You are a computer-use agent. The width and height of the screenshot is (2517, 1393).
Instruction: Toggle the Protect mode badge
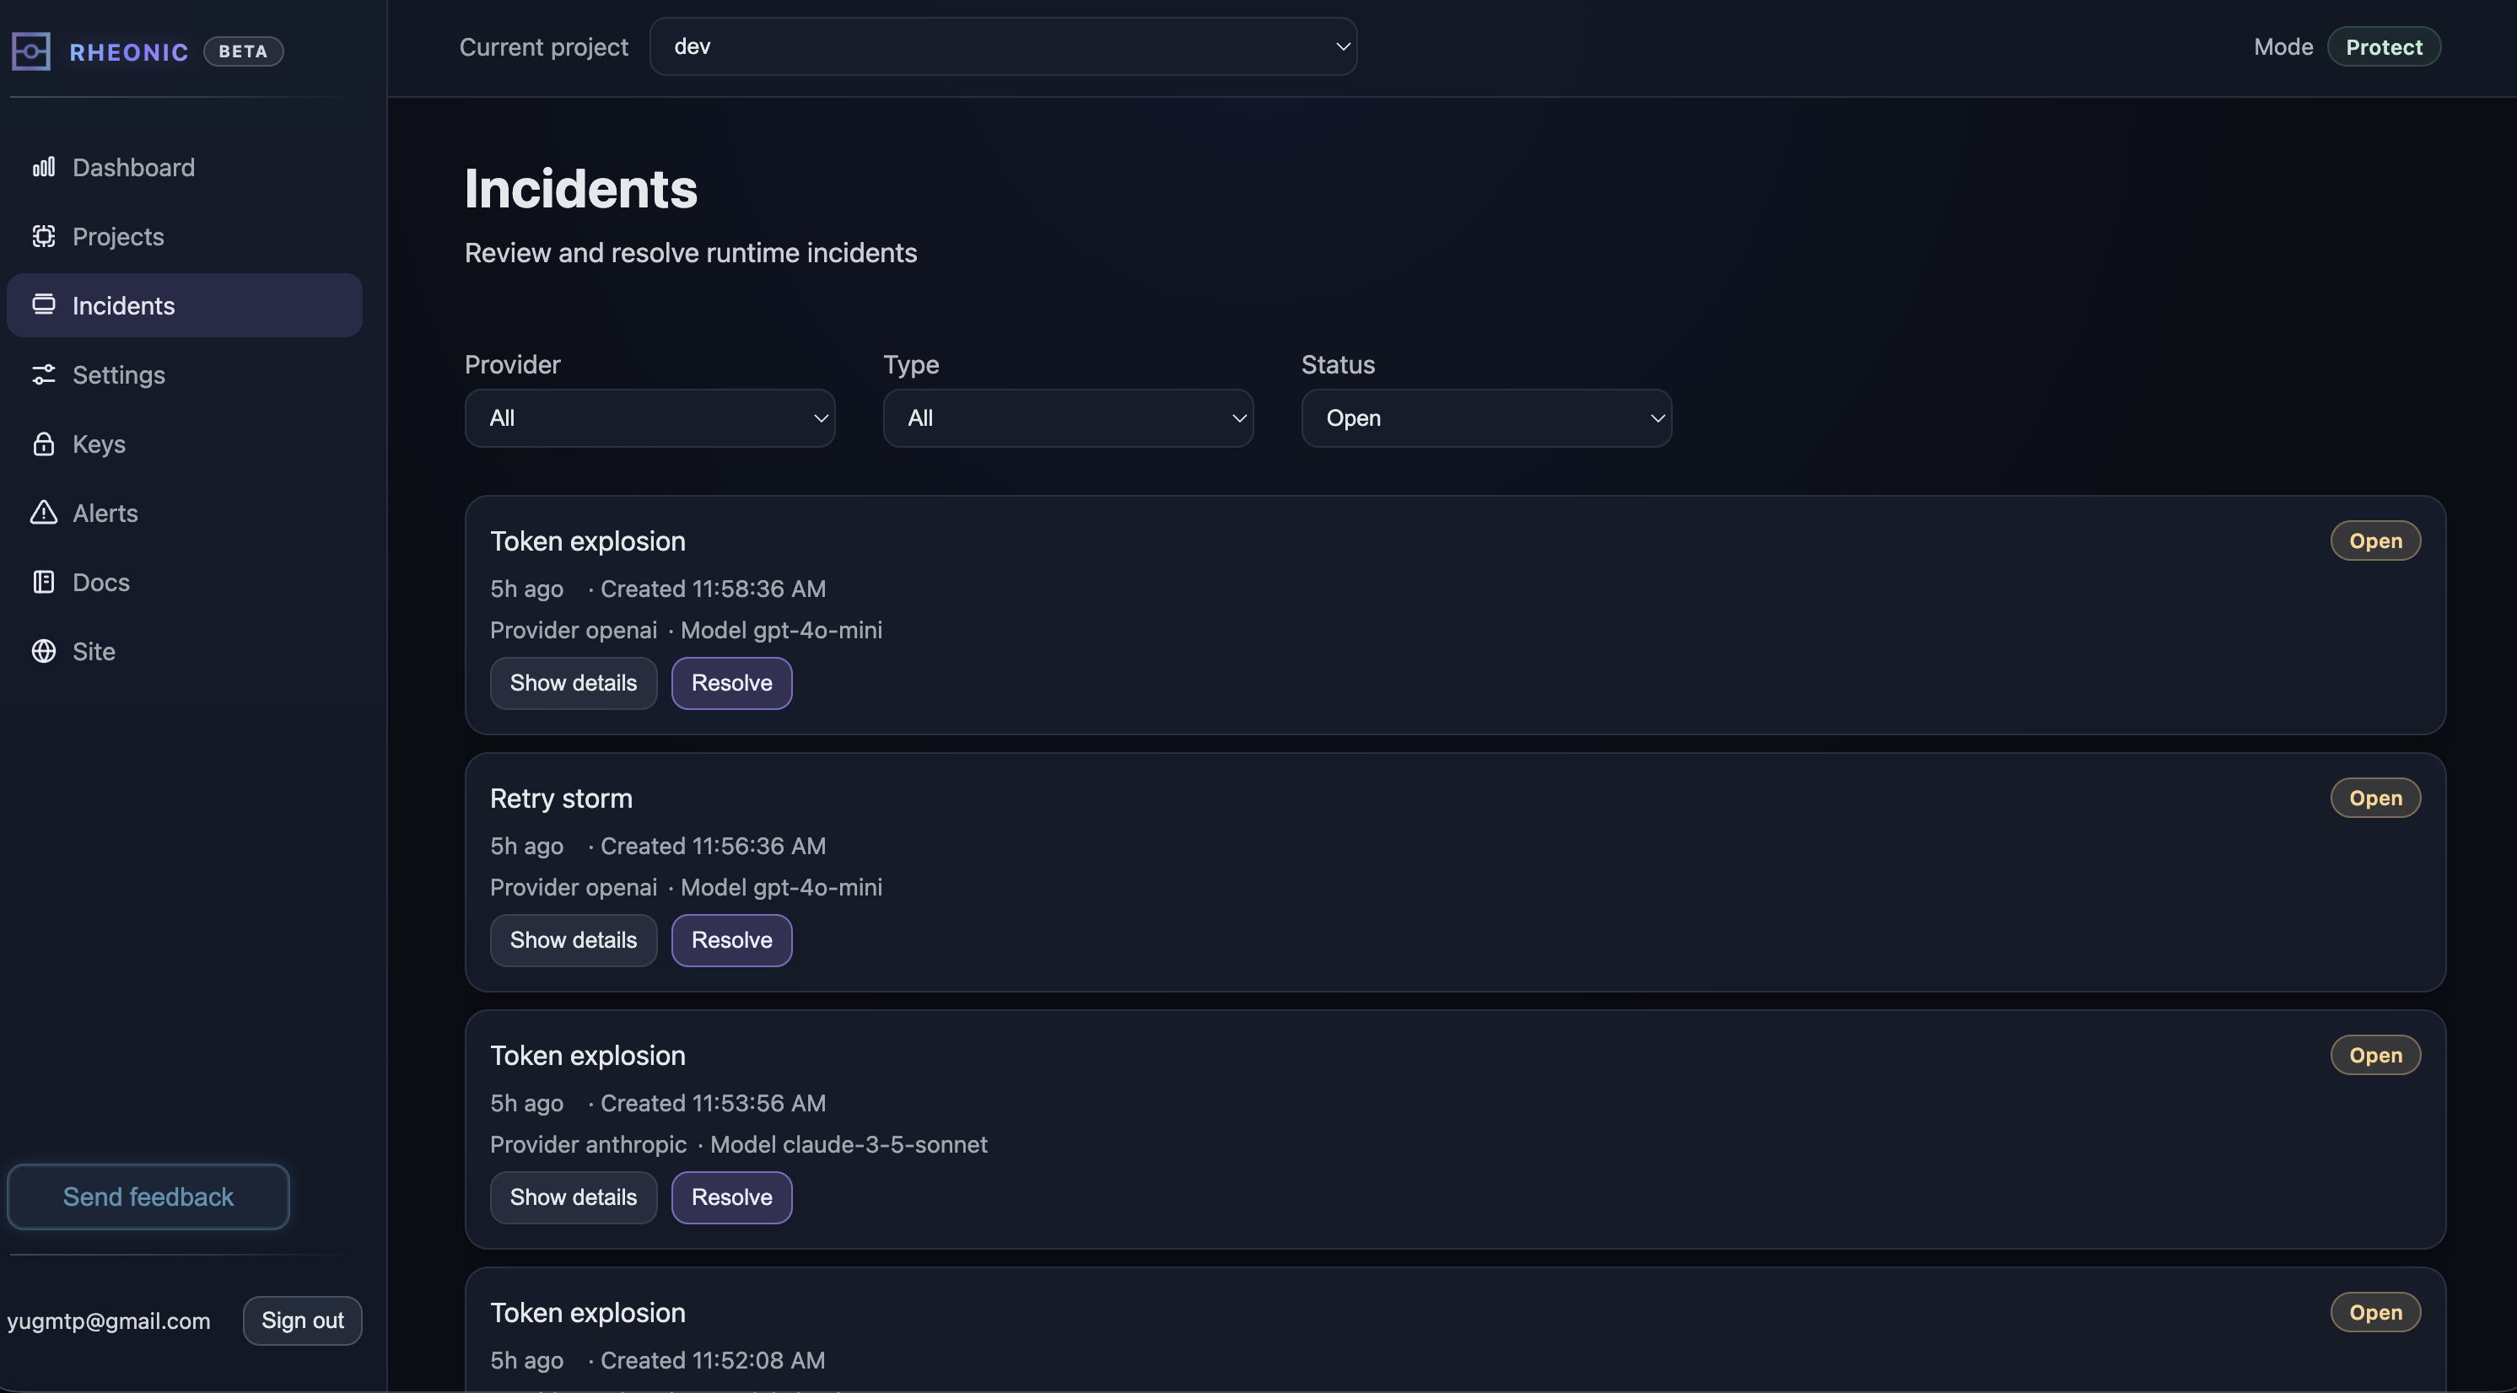2383,47
